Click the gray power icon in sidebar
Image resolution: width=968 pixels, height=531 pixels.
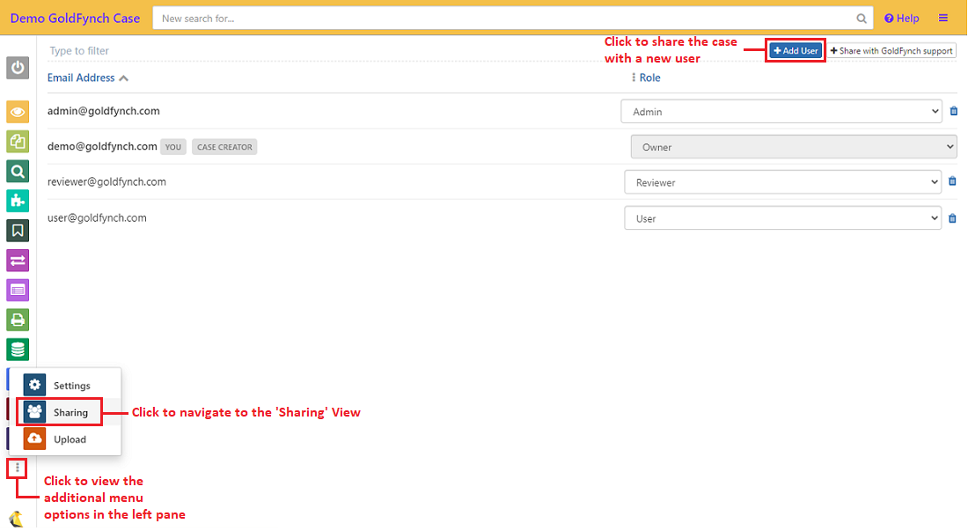pyautogui.click(x=18, y=67)
